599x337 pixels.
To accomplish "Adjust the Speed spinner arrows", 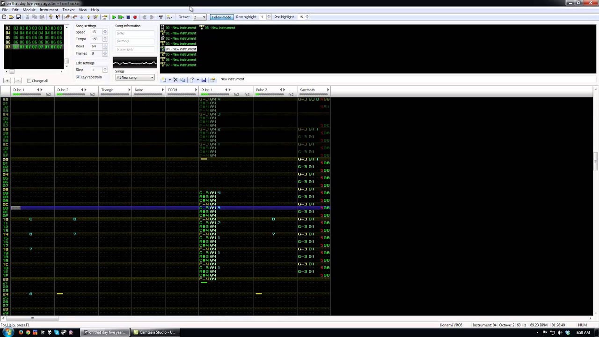I will (x=105, y=32).
